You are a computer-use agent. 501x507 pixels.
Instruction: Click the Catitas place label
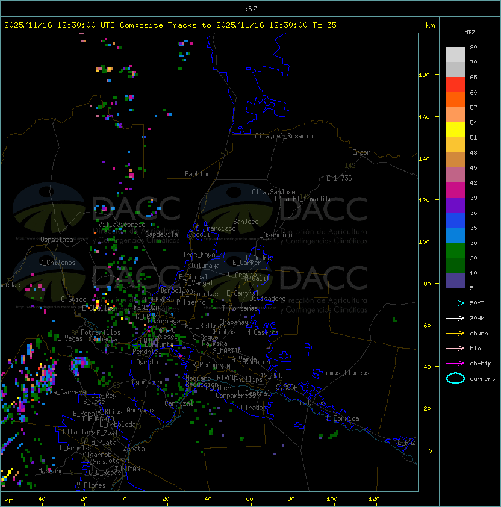click(313, 403)
